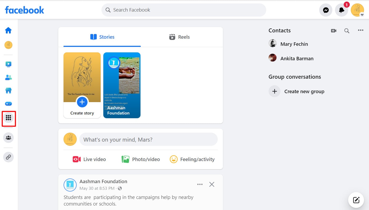The height and width of the screenshot is (210, 369).
Task: Open Marketplace in the left sidebar
Action: 8,91
